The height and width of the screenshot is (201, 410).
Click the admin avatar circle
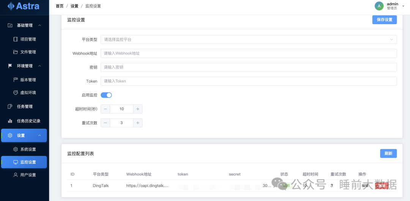pyautogui.click(x=379, y=6)
